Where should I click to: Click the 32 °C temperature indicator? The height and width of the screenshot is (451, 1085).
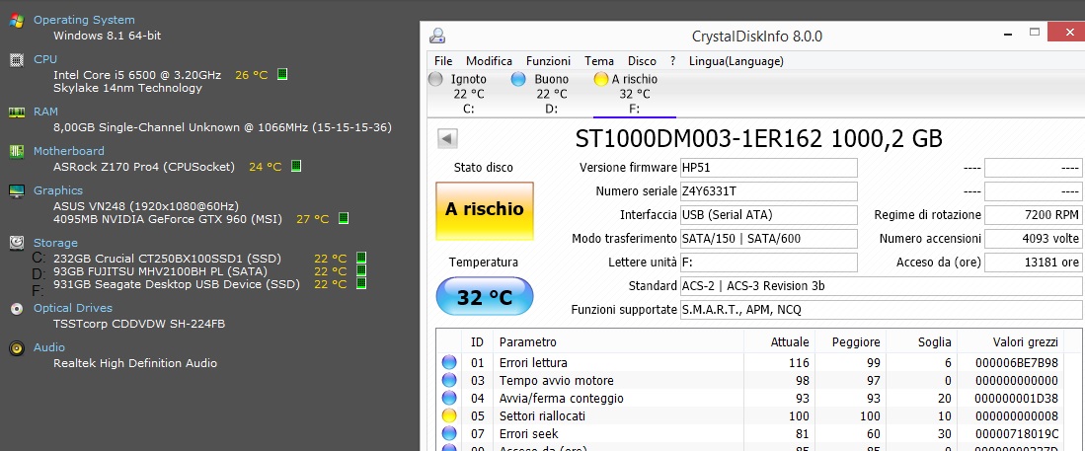[x=484, y=297]
